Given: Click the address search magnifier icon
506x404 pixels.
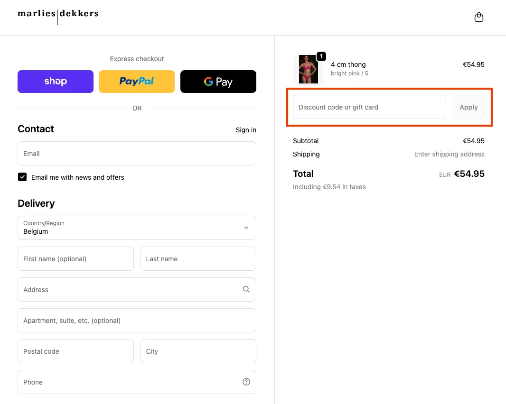Looking at the screenshot, I should pyautogui.click(x=246, y=289).
